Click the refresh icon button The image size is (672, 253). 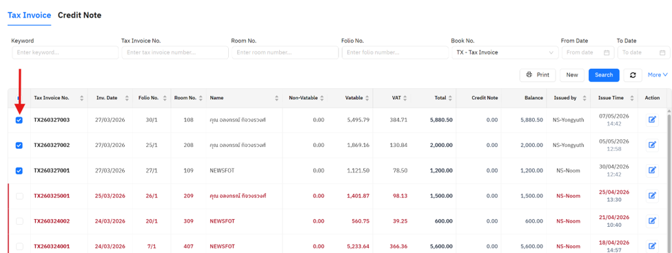[633, 75]
